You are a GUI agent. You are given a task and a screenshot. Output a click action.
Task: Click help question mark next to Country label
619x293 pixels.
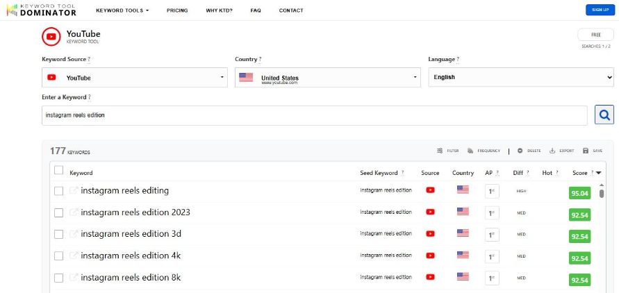[x=260, y=60]
